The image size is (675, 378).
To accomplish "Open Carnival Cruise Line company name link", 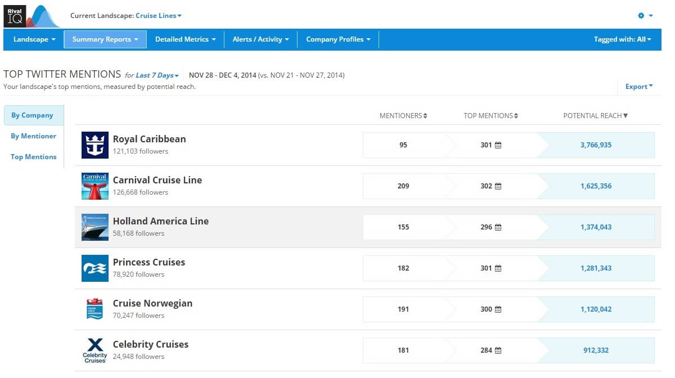I will tap(157, 180).
